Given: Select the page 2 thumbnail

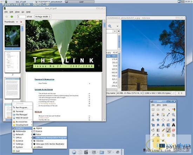Looking at the screenshot, I should (x=12, y=62).
